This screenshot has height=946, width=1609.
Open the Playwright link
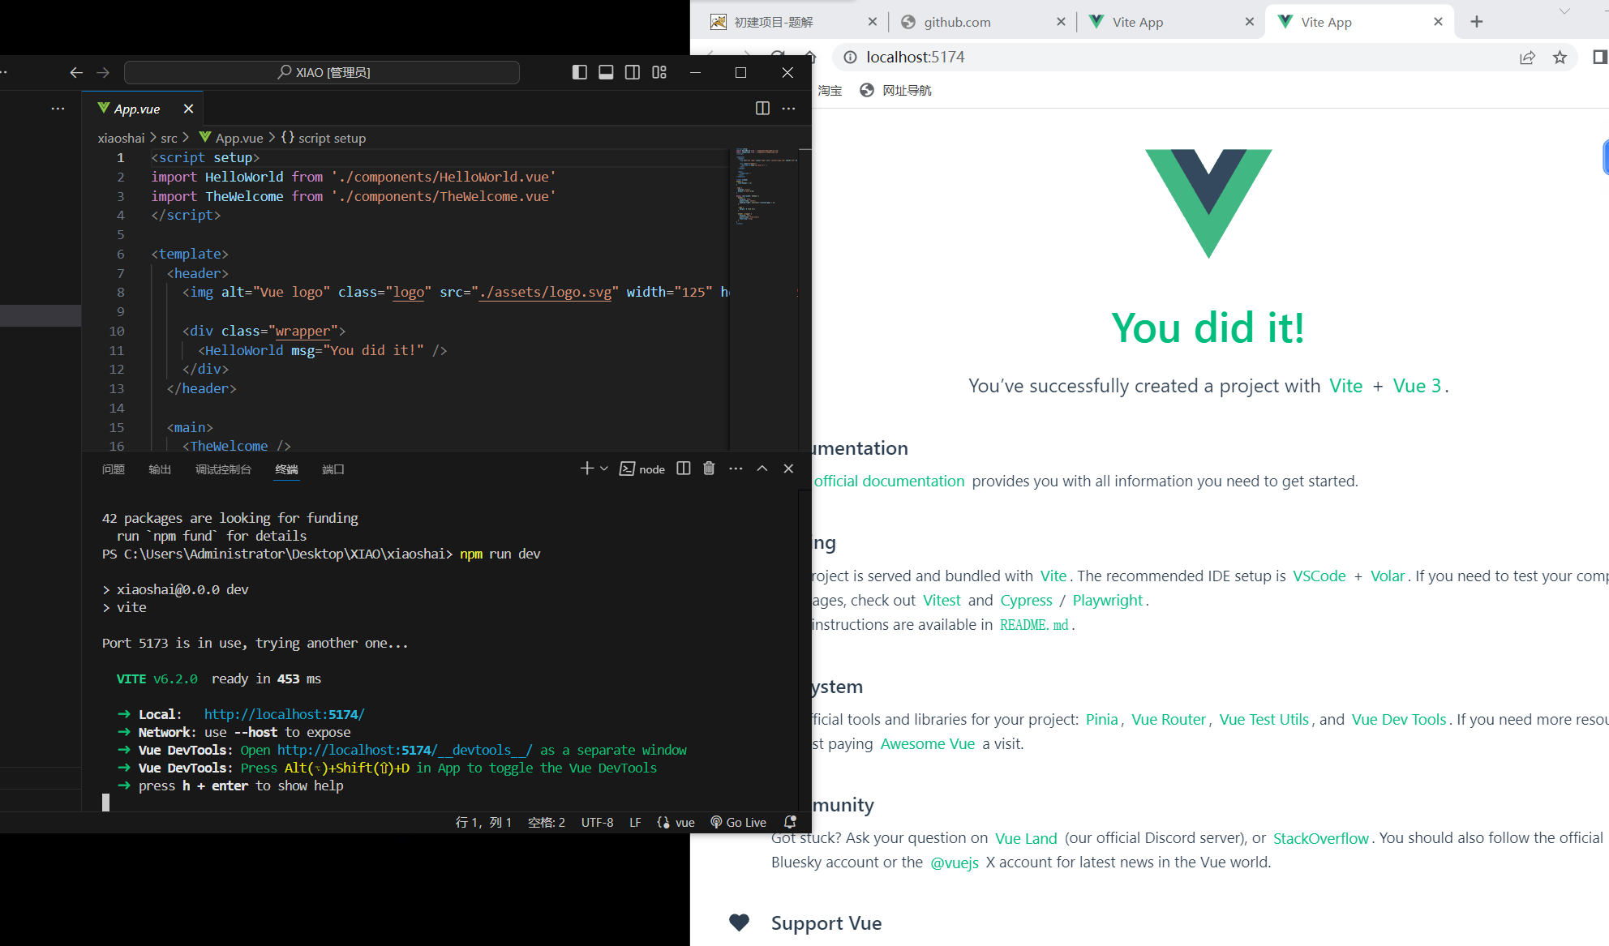[x=1107, y=600]
